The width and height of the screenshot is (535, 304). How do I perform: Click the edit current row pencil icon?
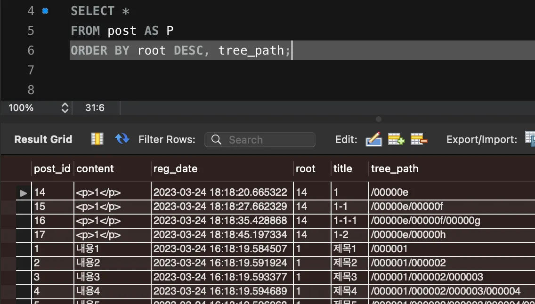pos(373,139)
